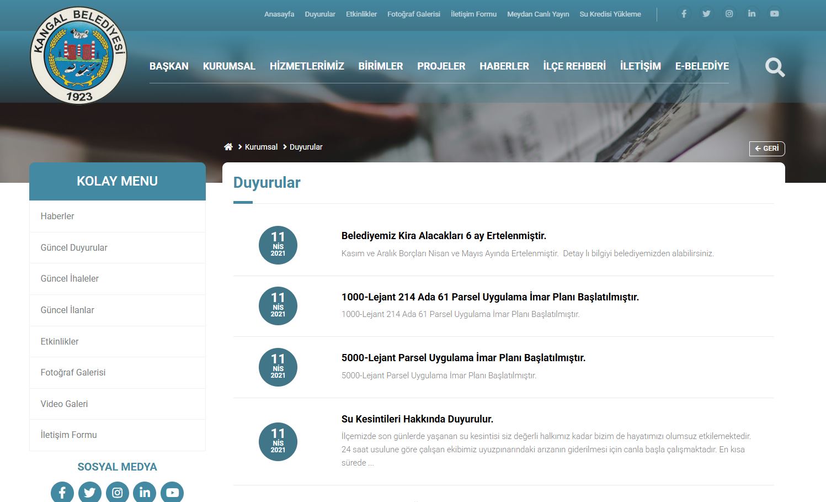The image size is (826, 502).
Task: Click the home icon in breadcrumb
Action: (228, 147)
